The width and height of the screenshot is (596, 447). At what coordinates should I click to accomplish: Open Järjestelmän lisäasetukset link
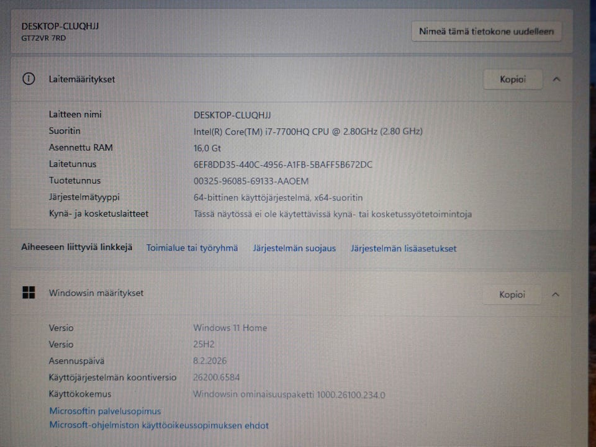pos(404,248)
